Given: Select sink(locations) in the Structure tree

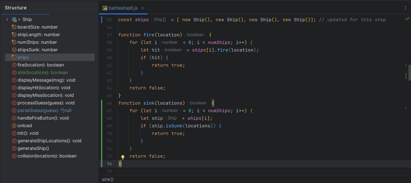Looking at the screenshot, I should 42,73.
